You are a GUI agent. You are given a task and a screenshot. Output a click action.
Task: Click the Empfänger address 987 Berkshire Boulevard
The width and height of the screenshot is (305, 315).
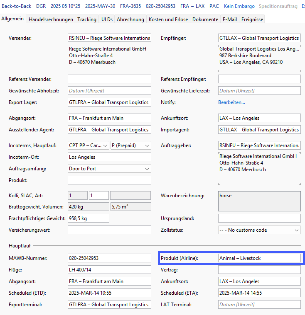[245, 56]
